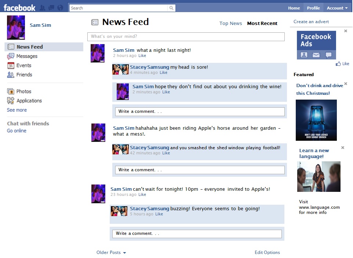353x258 pixels.
Task: Select the Most Recent feed view
Action: 262,24
